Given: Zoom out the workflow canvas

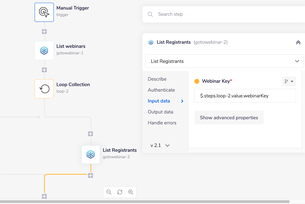Looking at the screenshot, I should [109, 192].
